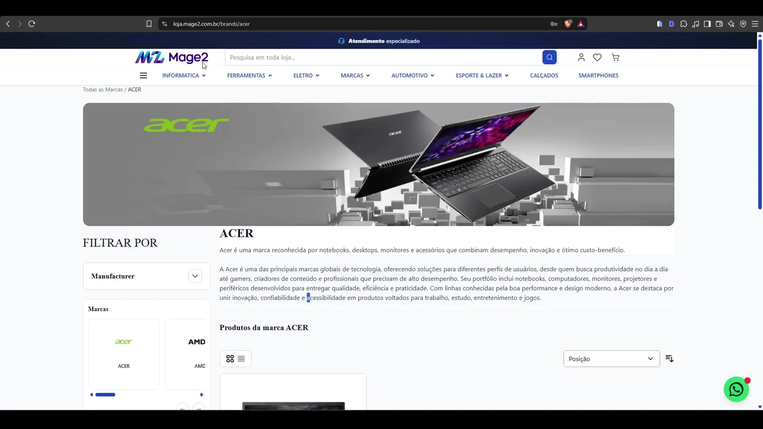Viewport: 763px width, 429px height.
Task: Select the ACER brand card
Action: (124, 354)
